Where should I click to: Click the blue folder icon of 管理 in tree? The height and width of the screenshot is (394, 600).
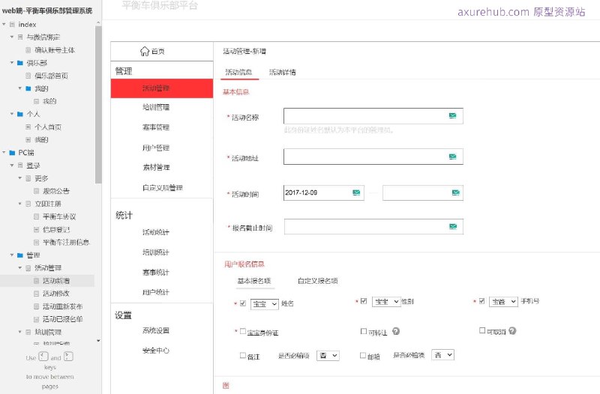click(20, 255)
